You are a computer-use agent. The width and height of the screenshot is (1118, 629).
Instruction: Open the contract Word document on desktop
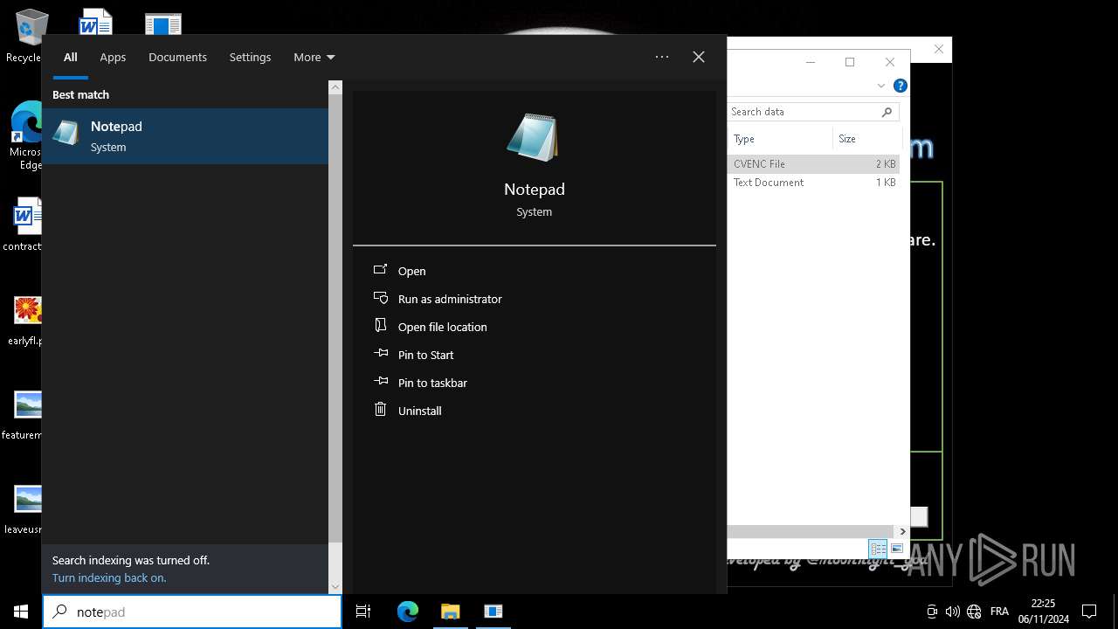click(24, 225)
